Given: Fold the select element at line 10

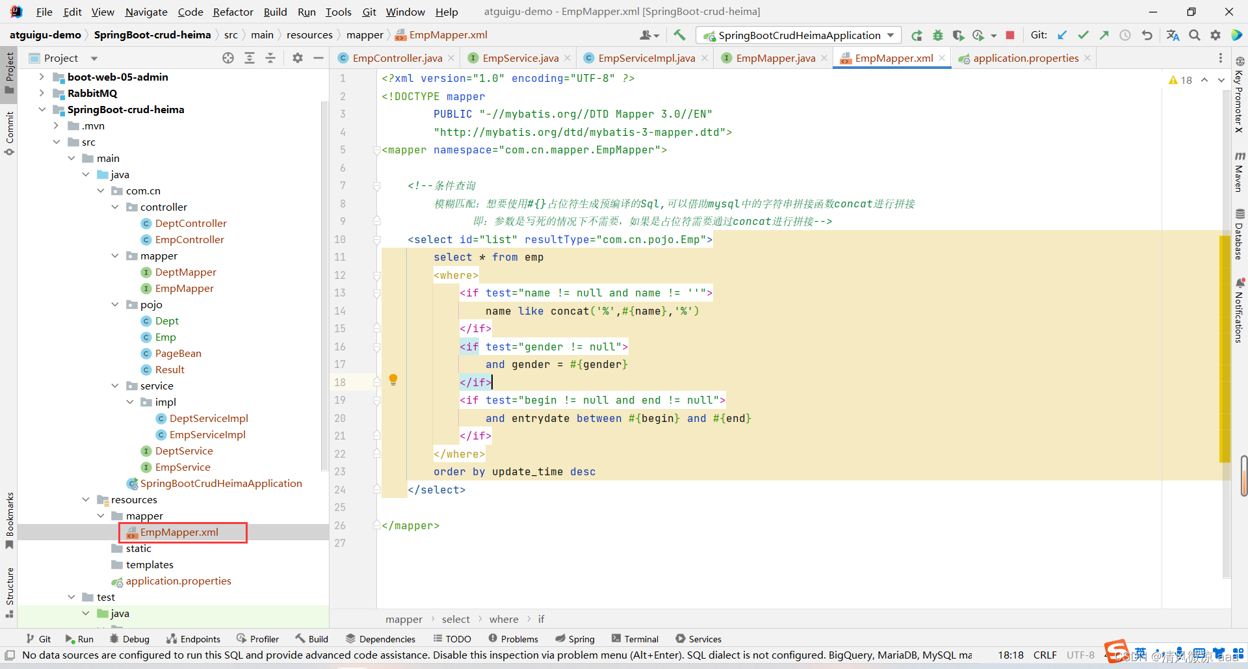Looking at the screenshot, I should [377, 240].
